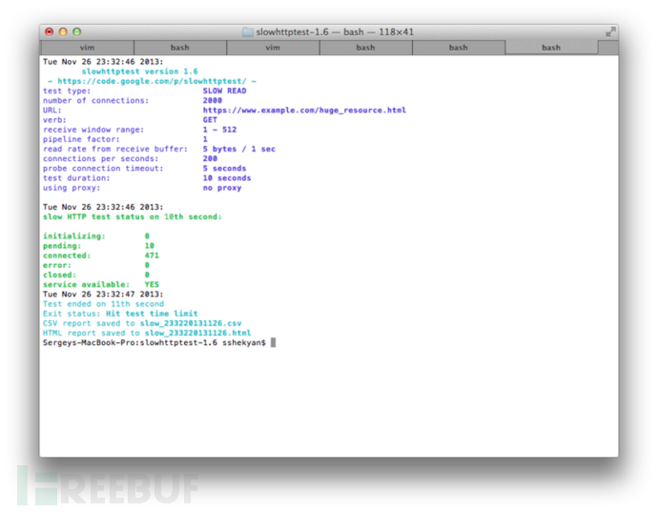
Task: Click the 'Tue Nov 26 23:32:47 2013:' timestamp
Action: 103,295
